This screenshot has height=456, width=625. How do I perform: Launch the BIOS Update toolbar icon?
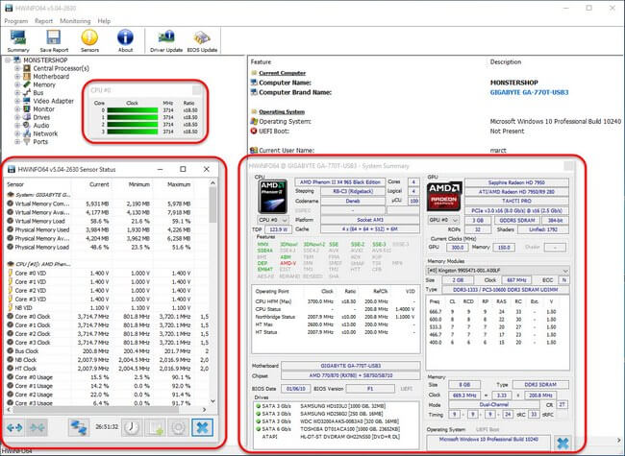click(x=202, y=41)
